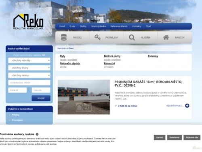
Task: Click bullet icon next to sidebar Prodej
Action: (10, 115)
